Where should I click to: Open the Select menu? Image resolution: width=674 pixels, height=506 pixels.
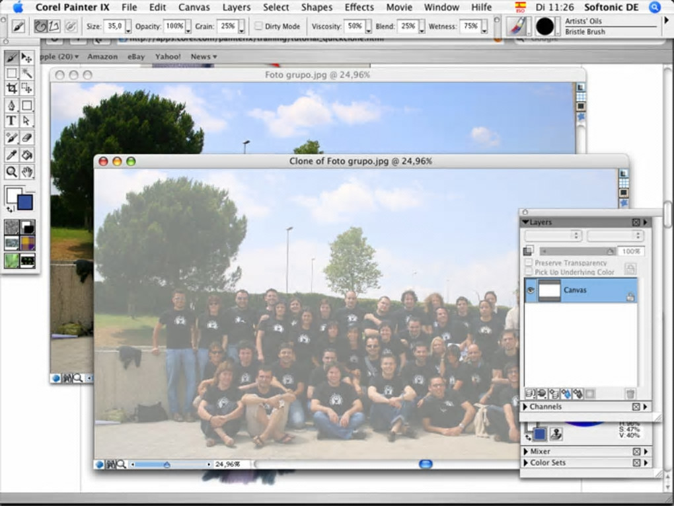[276, 7]
